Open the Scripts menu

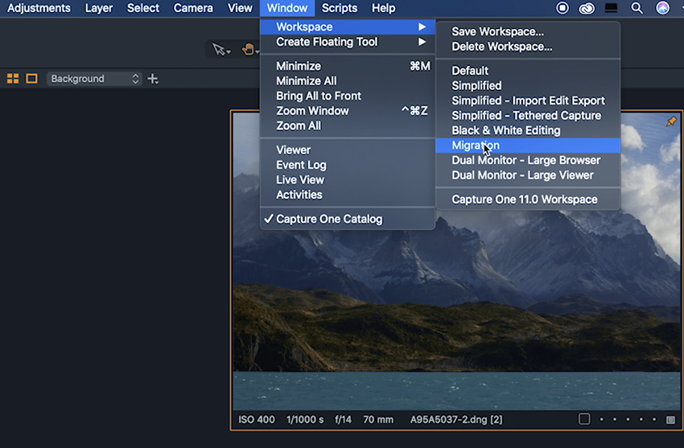[x=340, y=8]
